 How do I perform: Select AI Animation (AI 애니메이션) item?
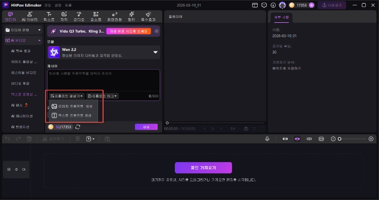tap(22, 116)
